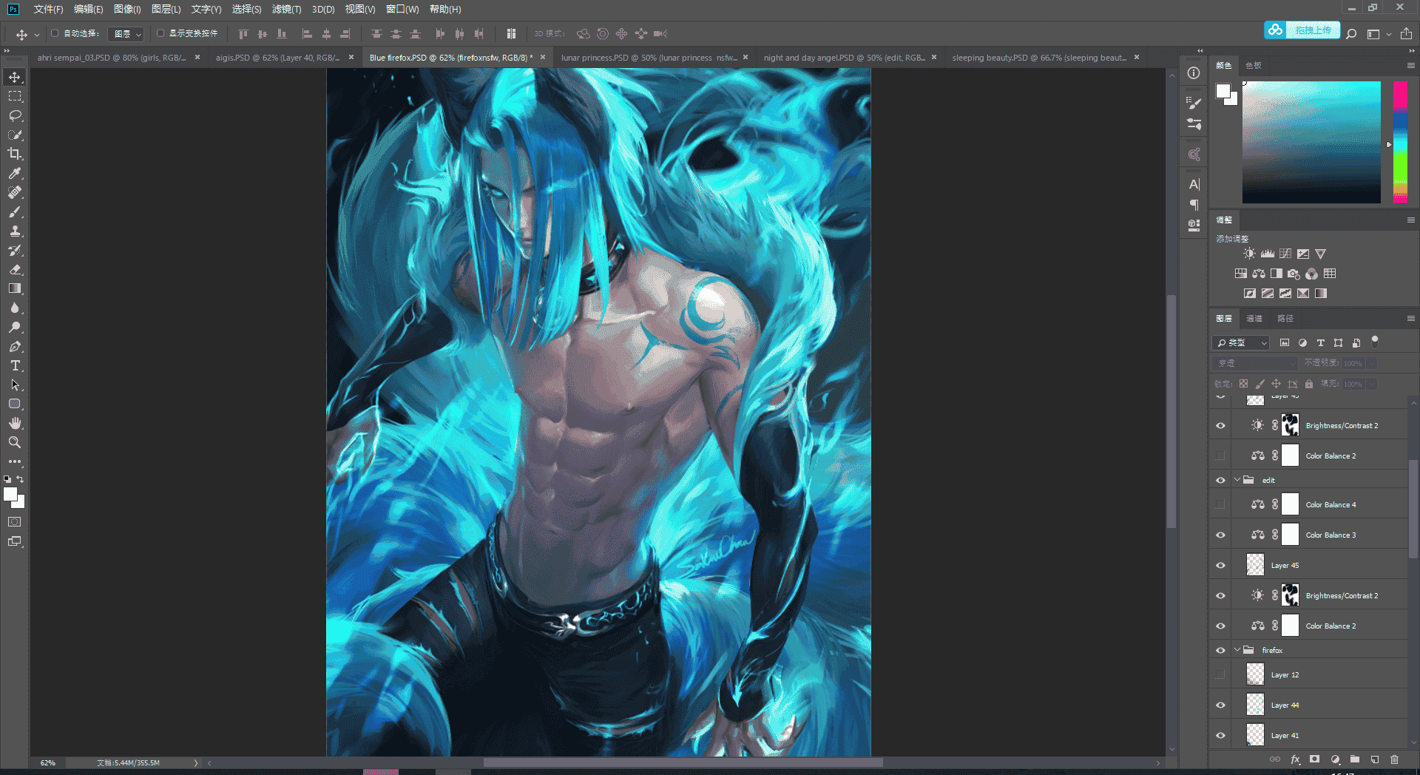Viewport: 1420px width, 775px height.
Task: Click the Delete layer trash icon
Action: [1394, 759]
